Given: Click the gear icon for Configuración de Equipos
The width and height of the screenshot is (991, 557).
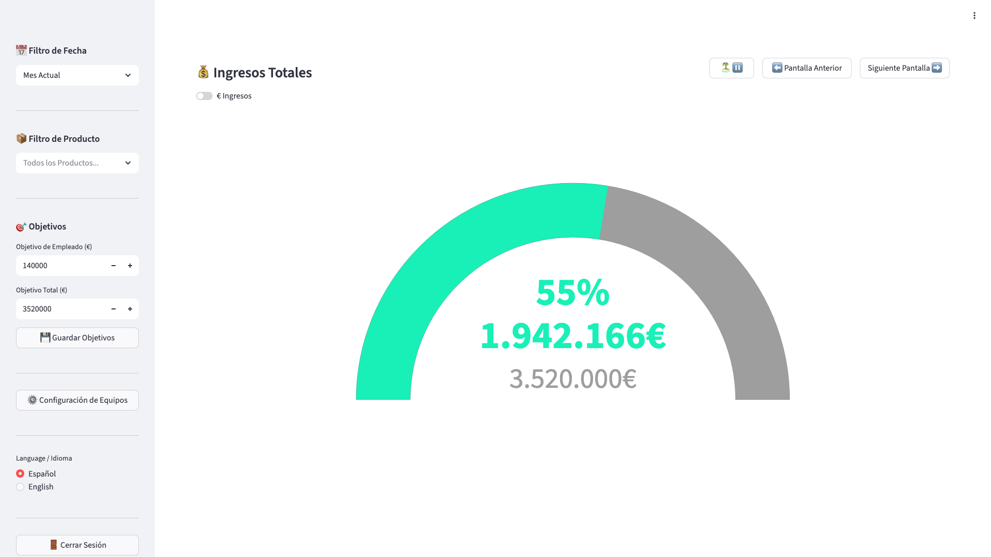Looking at the screenshot, I should coord(33,400).
